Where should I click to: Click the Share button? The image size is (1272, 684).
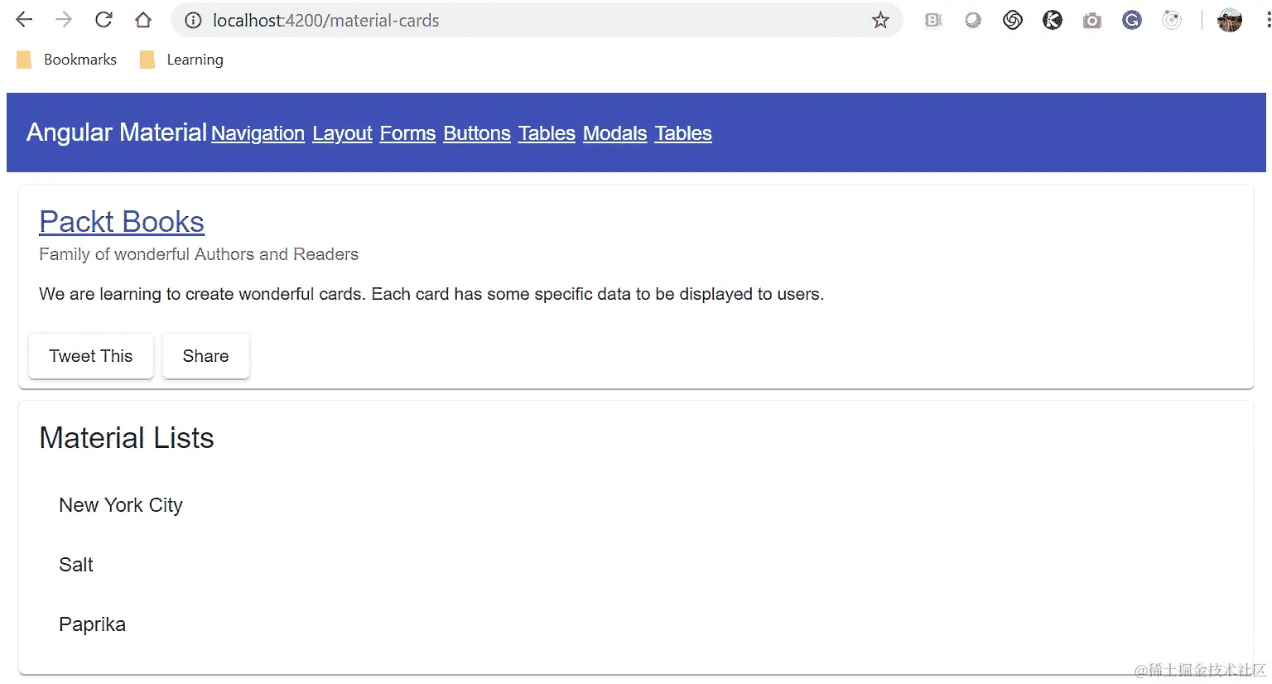point(205,356)
